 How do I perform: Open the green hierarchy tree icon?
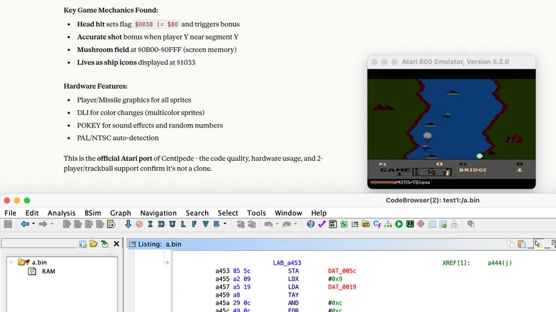(388, 224)
